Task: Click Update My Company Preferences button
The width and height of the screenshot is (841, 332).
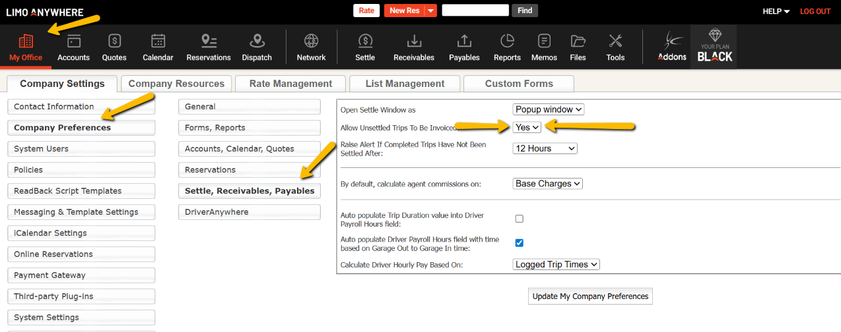Action: (590, 296)
